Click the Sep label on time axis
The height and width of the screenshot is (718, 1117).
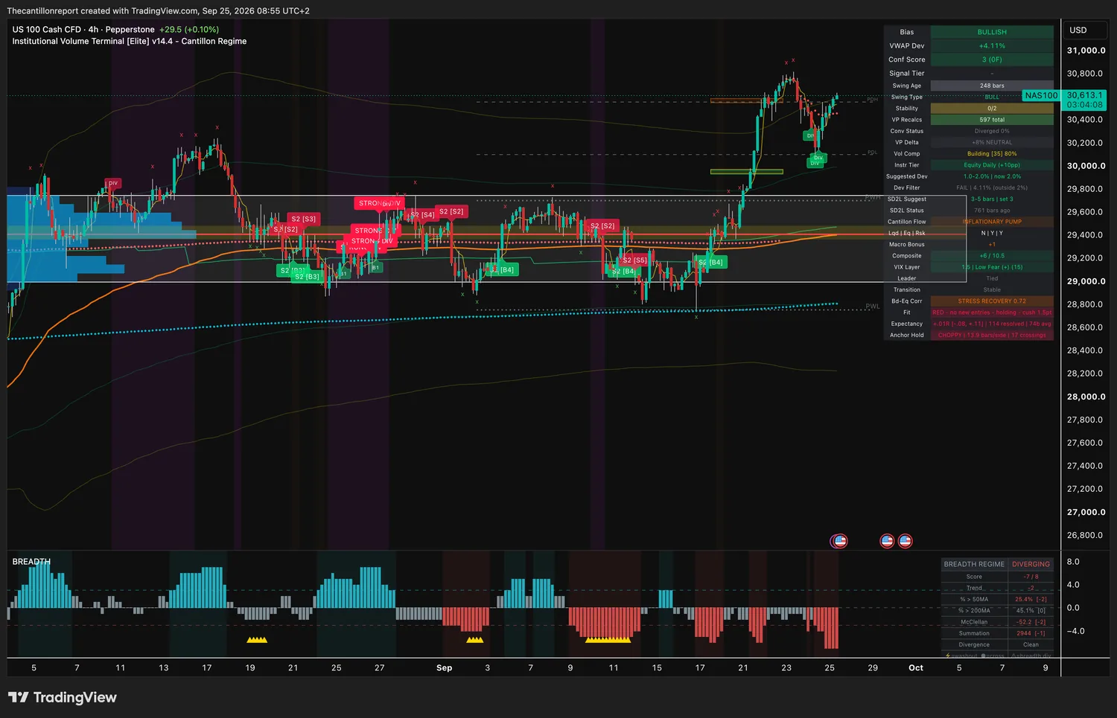coord(445,668)
